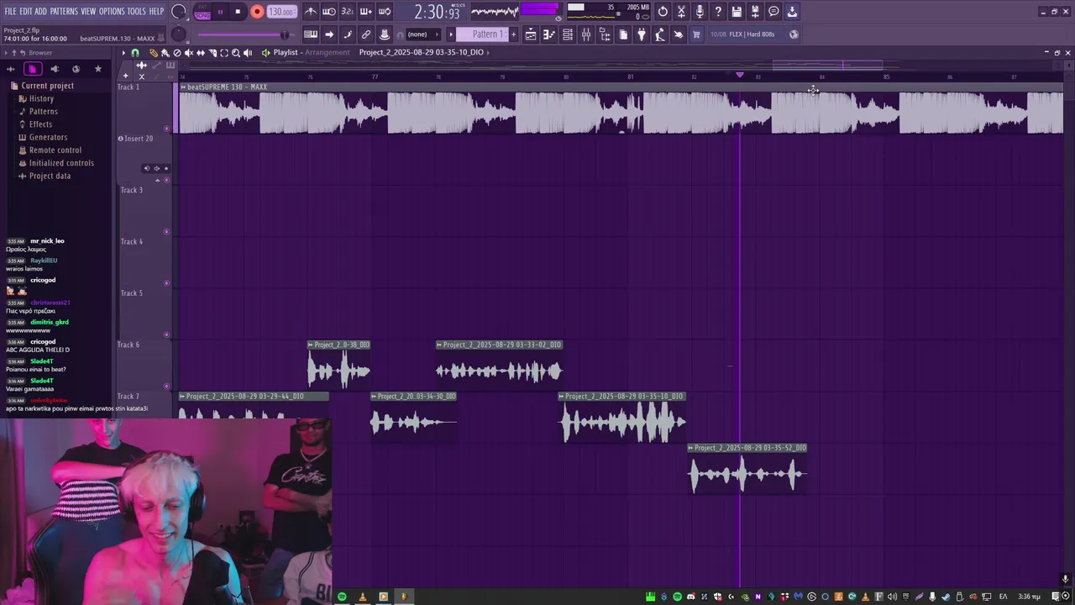Expand the History item in browser
This screenshot has width=1075, height=605.
(41, 98)
